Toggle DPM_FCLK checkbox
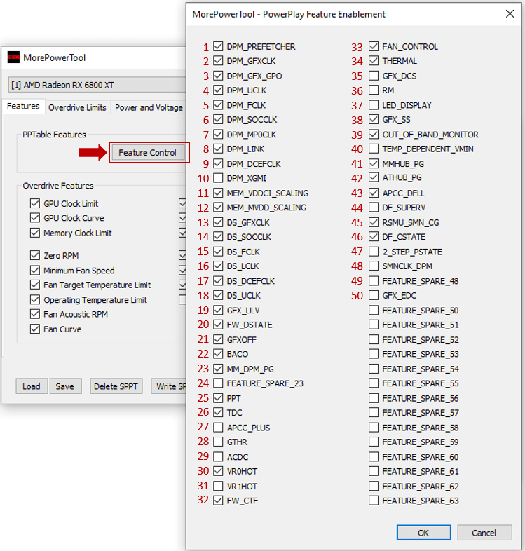525x551 pixels. (x=218, y=105)
